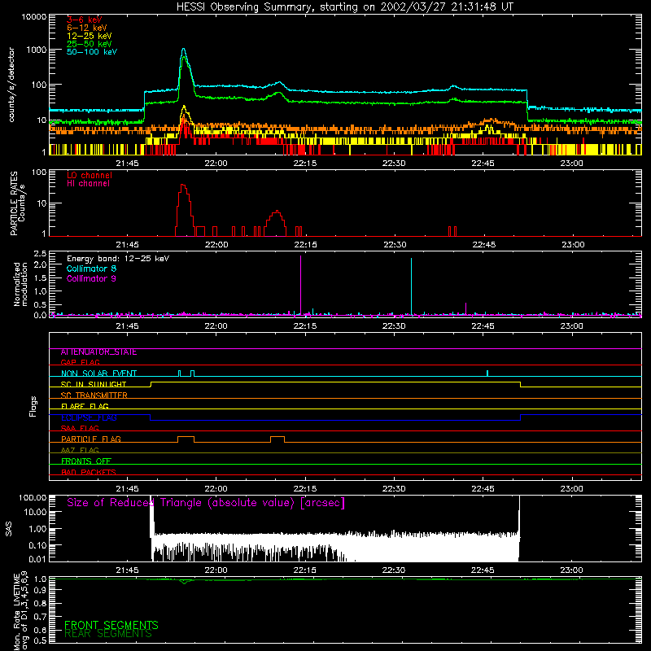
Task: Click the LO channel legend label
Action: pos(90,175)
